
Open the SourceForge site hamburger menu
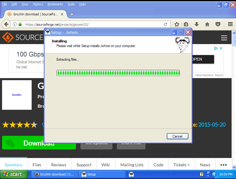point(224,38)
